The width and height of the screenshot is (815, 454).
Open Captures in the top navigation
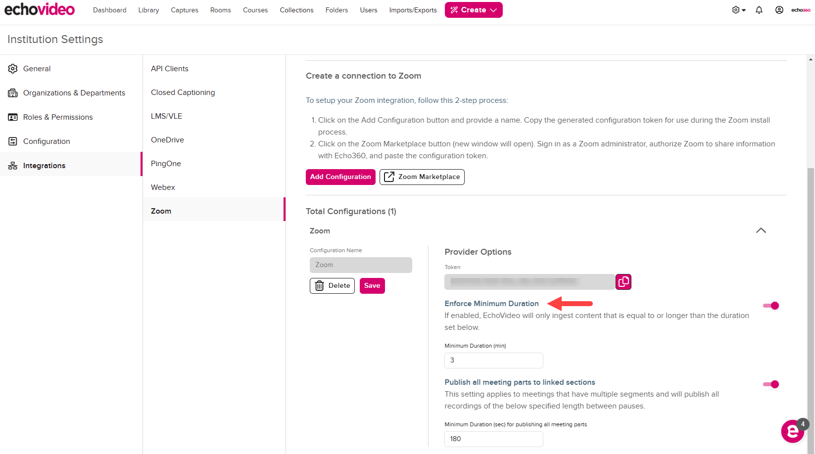(x=185, y=10)
